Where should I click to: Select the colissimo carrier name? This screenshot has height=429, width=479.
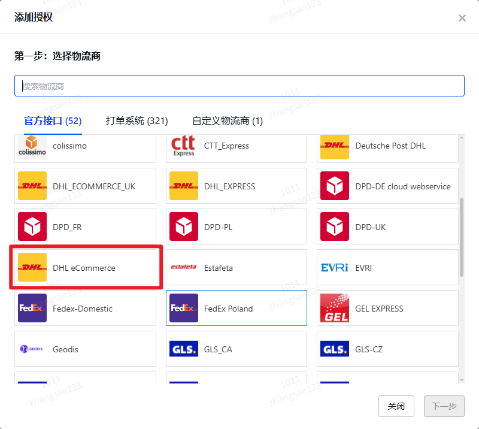tap(69, 146)
